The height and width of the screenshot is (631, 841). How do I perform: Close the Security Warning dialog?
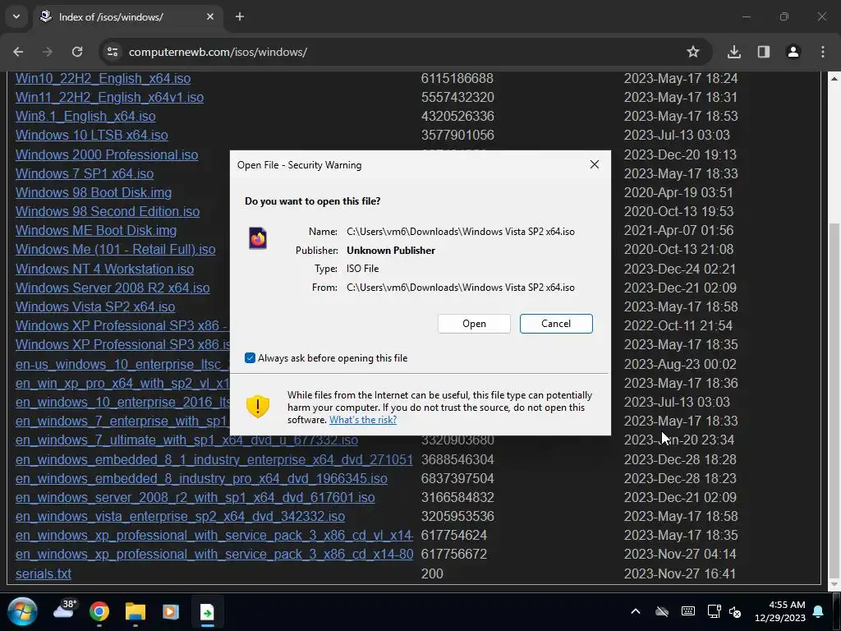[x=595, y=164]
